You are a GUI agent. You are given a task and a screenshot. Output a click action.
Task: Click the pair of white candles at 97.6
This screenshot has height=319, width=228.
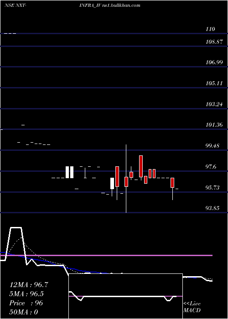(69, 172)
